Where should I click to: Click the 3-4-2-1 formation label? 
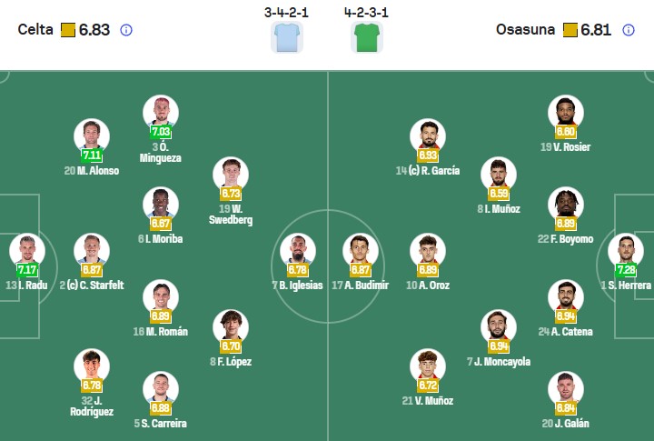tap(287, 13)
